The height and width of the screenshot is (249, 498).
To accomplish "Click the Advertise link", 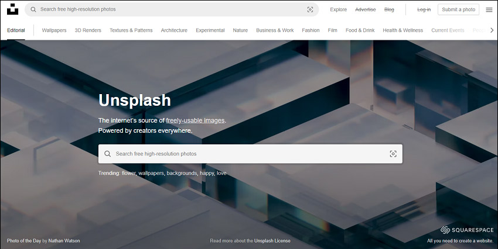I will point(365,9).
